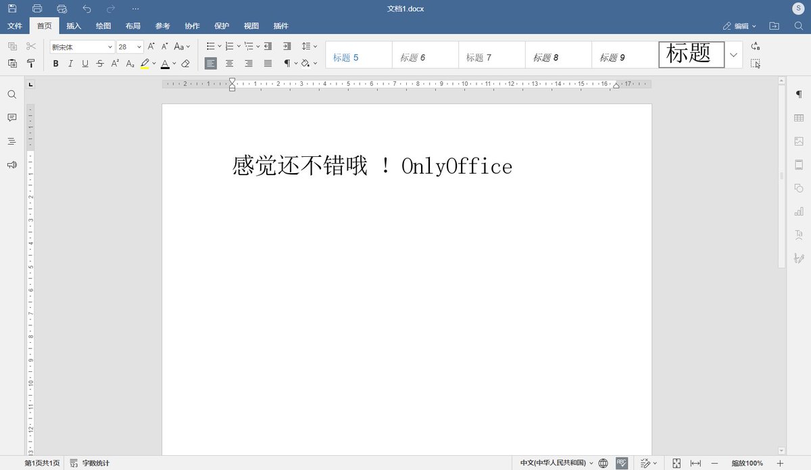Open the highlight color yellow marker
Image resolution: width=811 pixels, height=470 pixels.
click(x=145, y=64)
